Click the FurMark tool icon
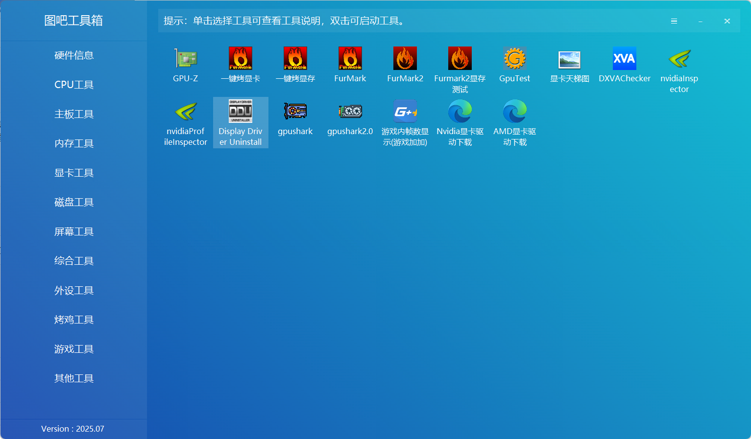Image resolution: width=751 pixels, height=439 pixels. 350,59
